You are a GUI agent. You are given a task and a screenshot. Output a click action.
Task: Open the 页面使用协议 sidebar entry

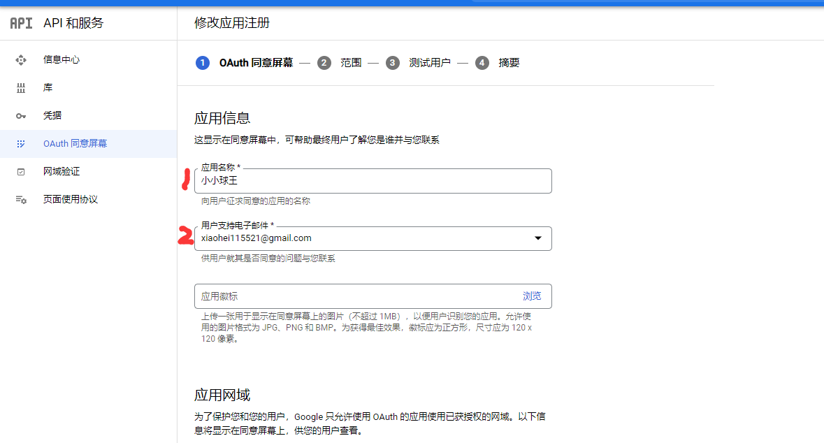click(x=71, y=200)
